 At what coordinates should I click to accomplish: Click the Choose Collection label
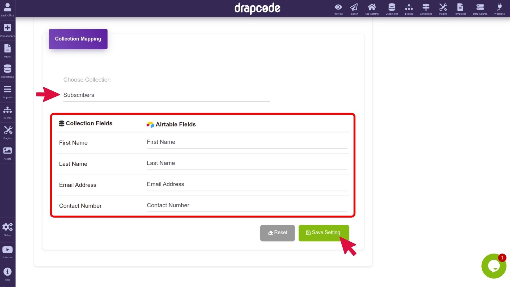point(87,80)
